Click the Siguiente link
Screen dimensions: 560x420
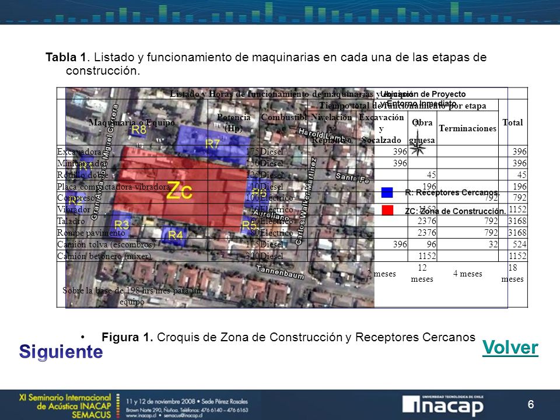point(61,352)
